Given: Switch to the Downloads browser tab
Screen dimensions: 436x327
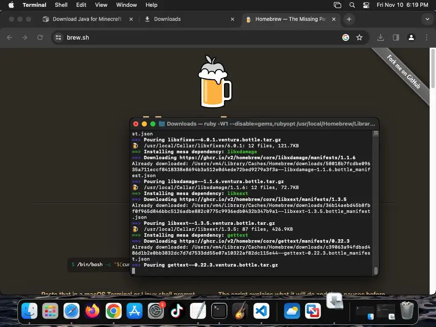Looking at the screenshot, I should (167, 19).
